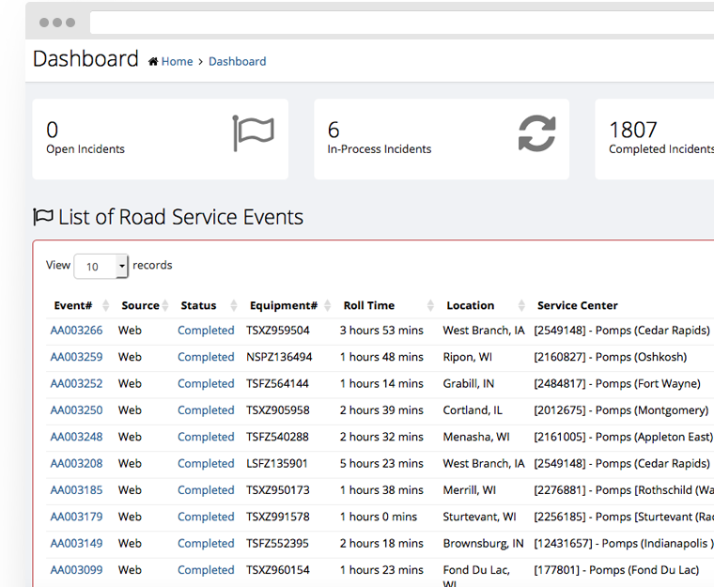Image resolution: width=714 pixels, height=587 pixels.
Task: Click location Sturtevant, WI
Action: (479, 517)
